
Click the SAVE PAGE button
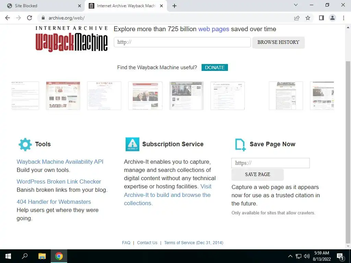point(257,174)
